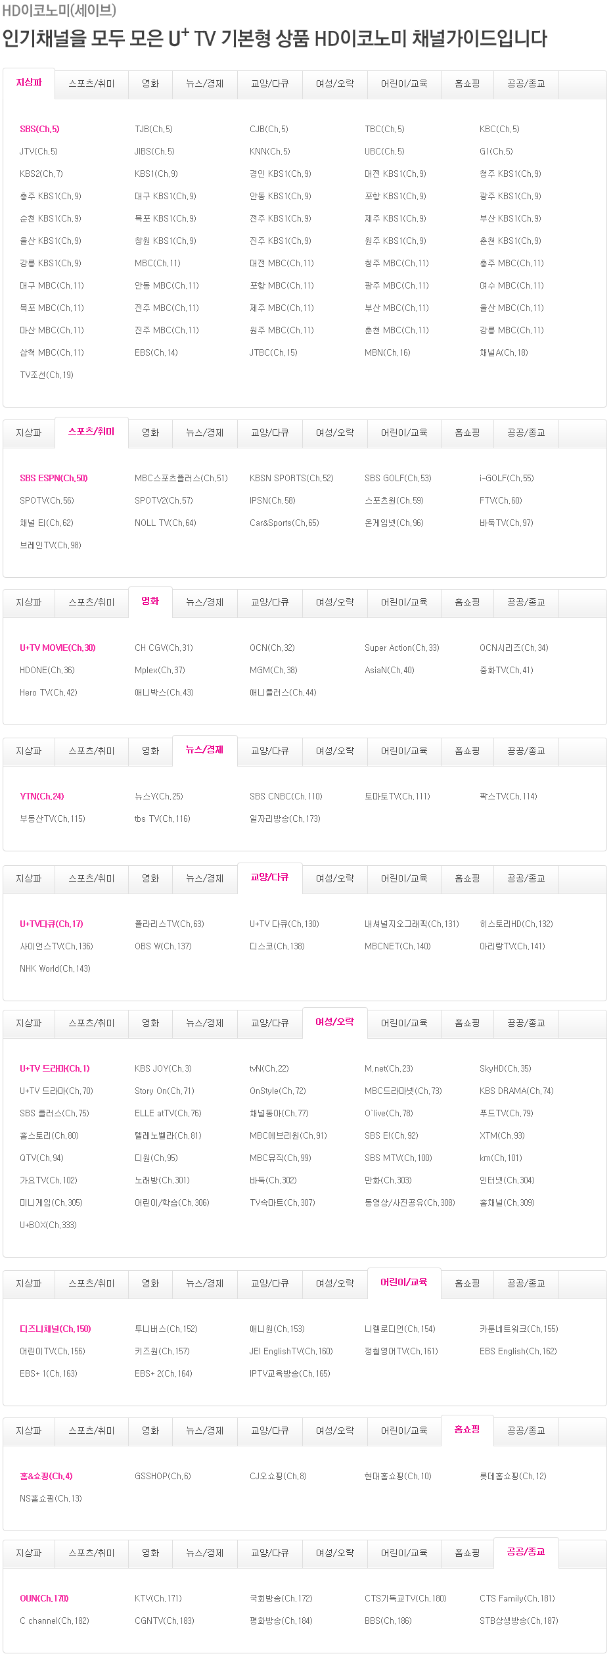The width and height of the screenshot is (613, 1660).
Task: Open MBN(Ch.16) channel entry
Action: (x=388, y=353)
